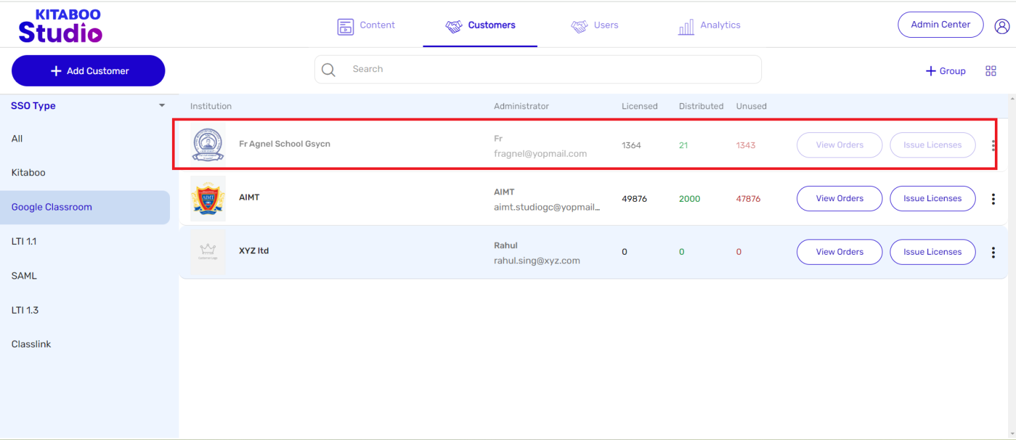This screenshot has width=1016, height=440.
Task: Click unused value 47876
Action: click(748, 198)
